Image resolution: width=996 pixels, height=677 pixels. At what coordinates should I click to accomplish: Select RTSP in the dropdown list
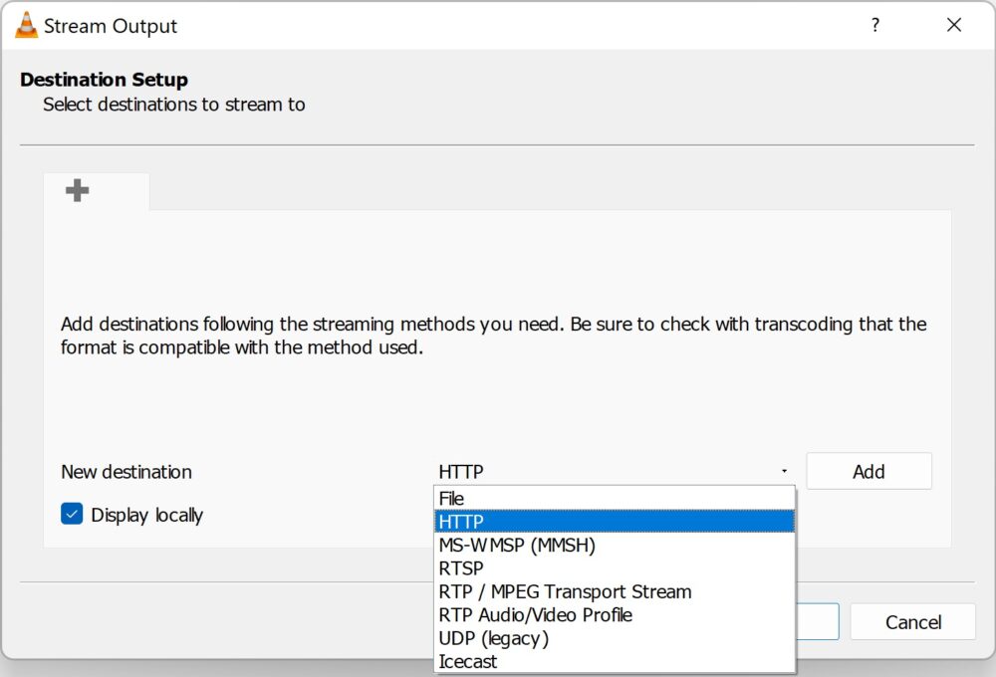461,568
